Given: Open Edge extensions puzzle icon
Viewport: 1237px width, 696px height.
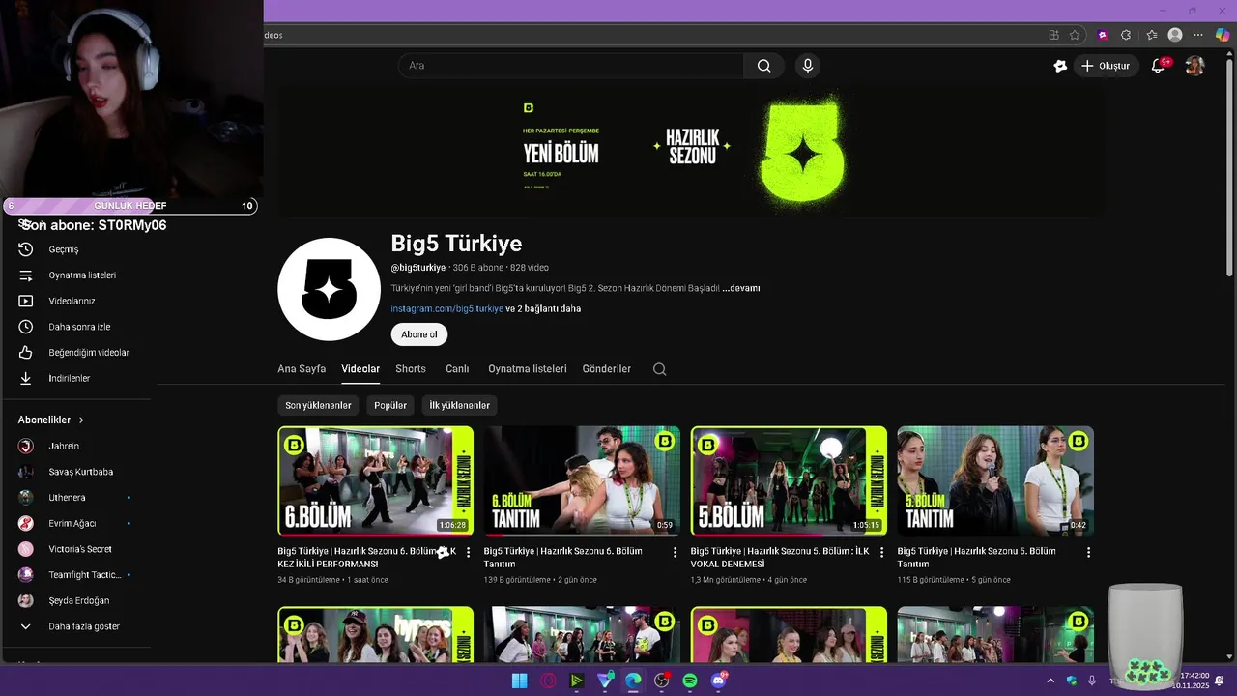Looking at the screenshot, I should (x=1126, y=35).
